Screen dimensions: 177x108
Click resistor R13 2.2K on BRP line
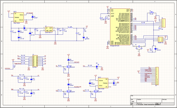[21, 90]
